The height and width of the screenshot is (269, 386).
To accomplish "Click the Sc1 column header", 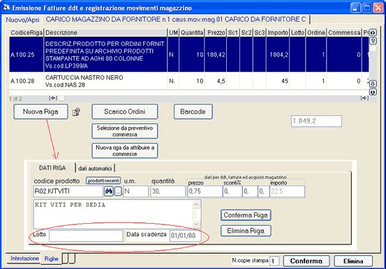I will tap(233, 33).
